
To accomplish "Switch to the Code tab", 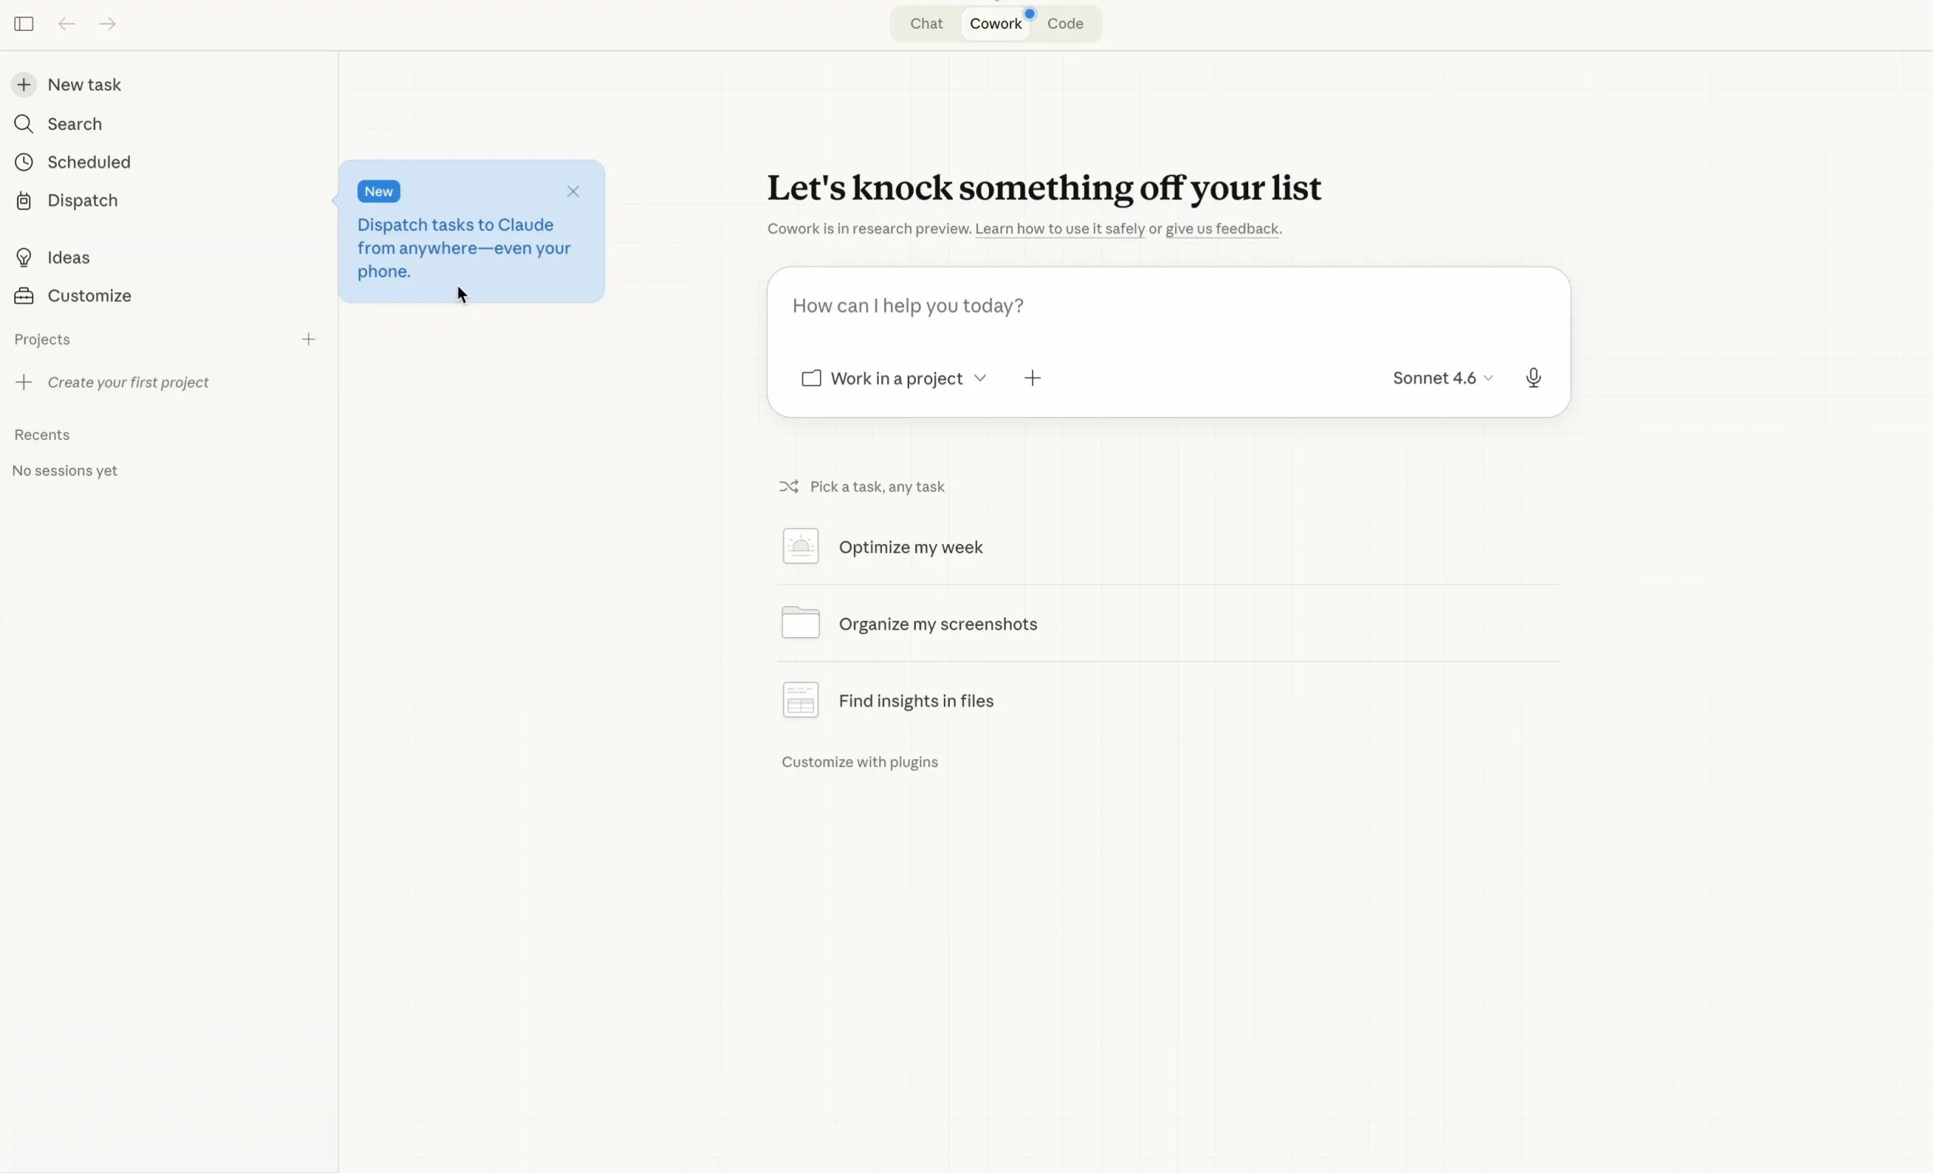I will [x=1065, y=23].
